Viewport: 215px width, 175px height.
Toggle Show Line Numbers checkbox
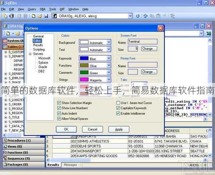(59, 108)
